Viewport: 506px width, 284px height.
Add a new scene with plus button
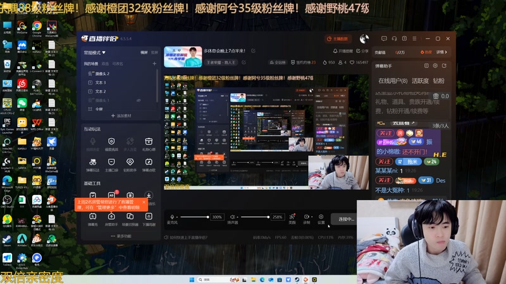154,64
